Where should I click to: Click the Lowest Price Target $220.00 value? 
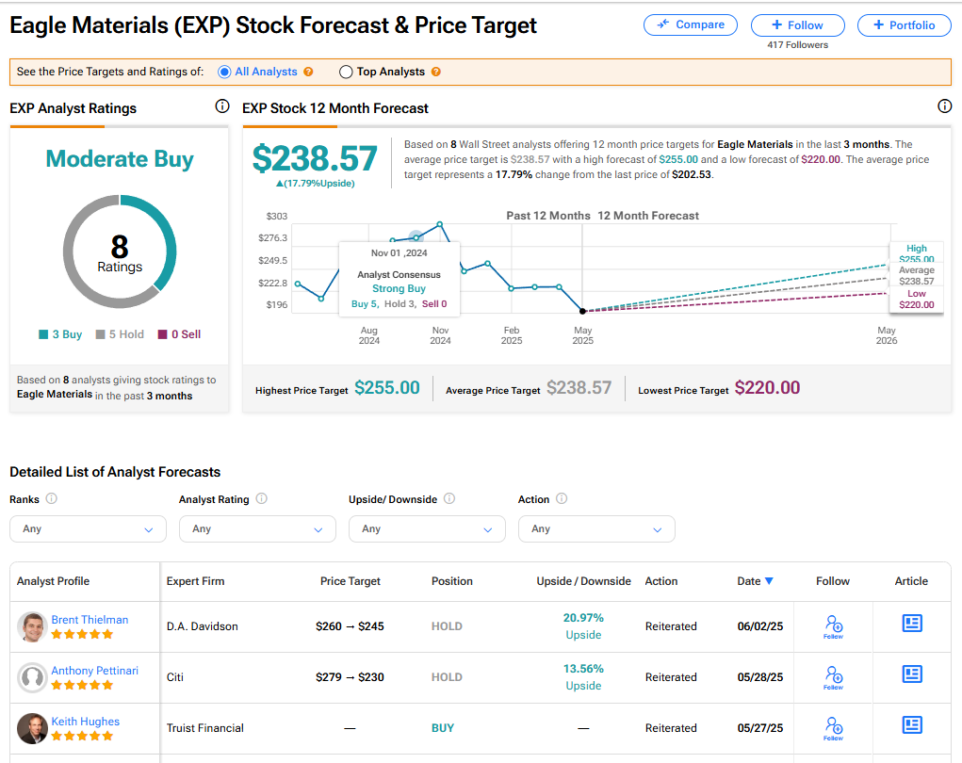(x=767, y=388)
